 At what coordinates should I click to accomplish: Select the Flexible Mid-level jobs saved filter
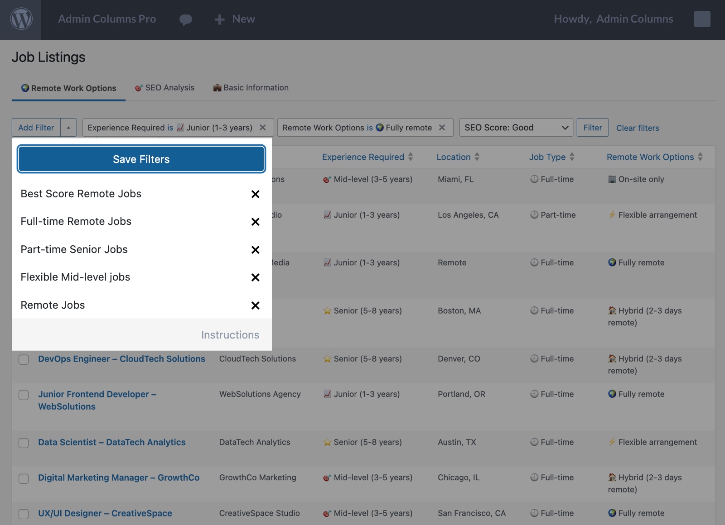[x=75, y=277]
